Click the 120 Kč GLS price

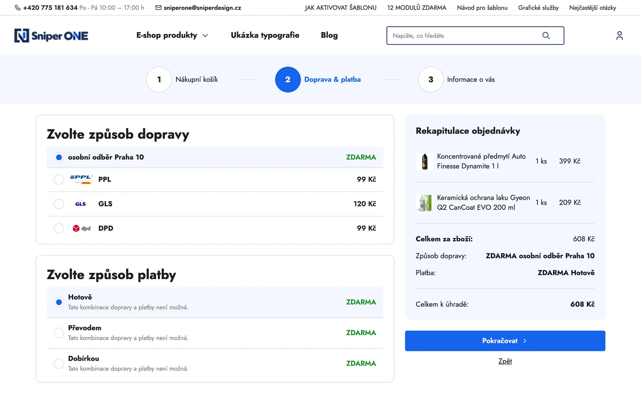(365, 204)
